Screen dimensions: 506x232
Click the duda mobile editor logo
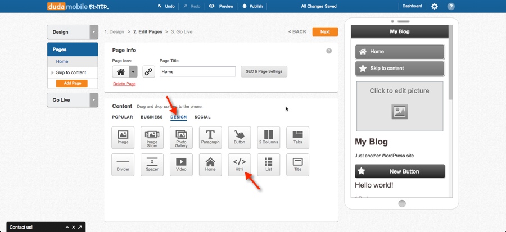78,6
